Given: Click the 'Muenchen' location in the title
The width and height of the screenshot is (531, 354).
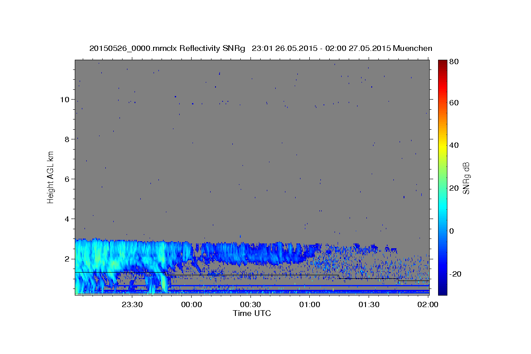Looking at the screenshot, I should coord(412,48).
